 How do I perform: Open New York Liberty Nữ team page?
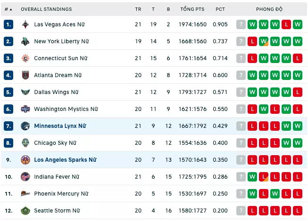click(x=61, y=41)
